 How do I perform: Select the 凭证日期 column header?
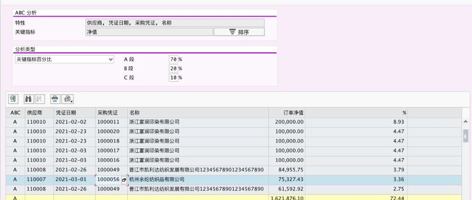pos(75,112)
